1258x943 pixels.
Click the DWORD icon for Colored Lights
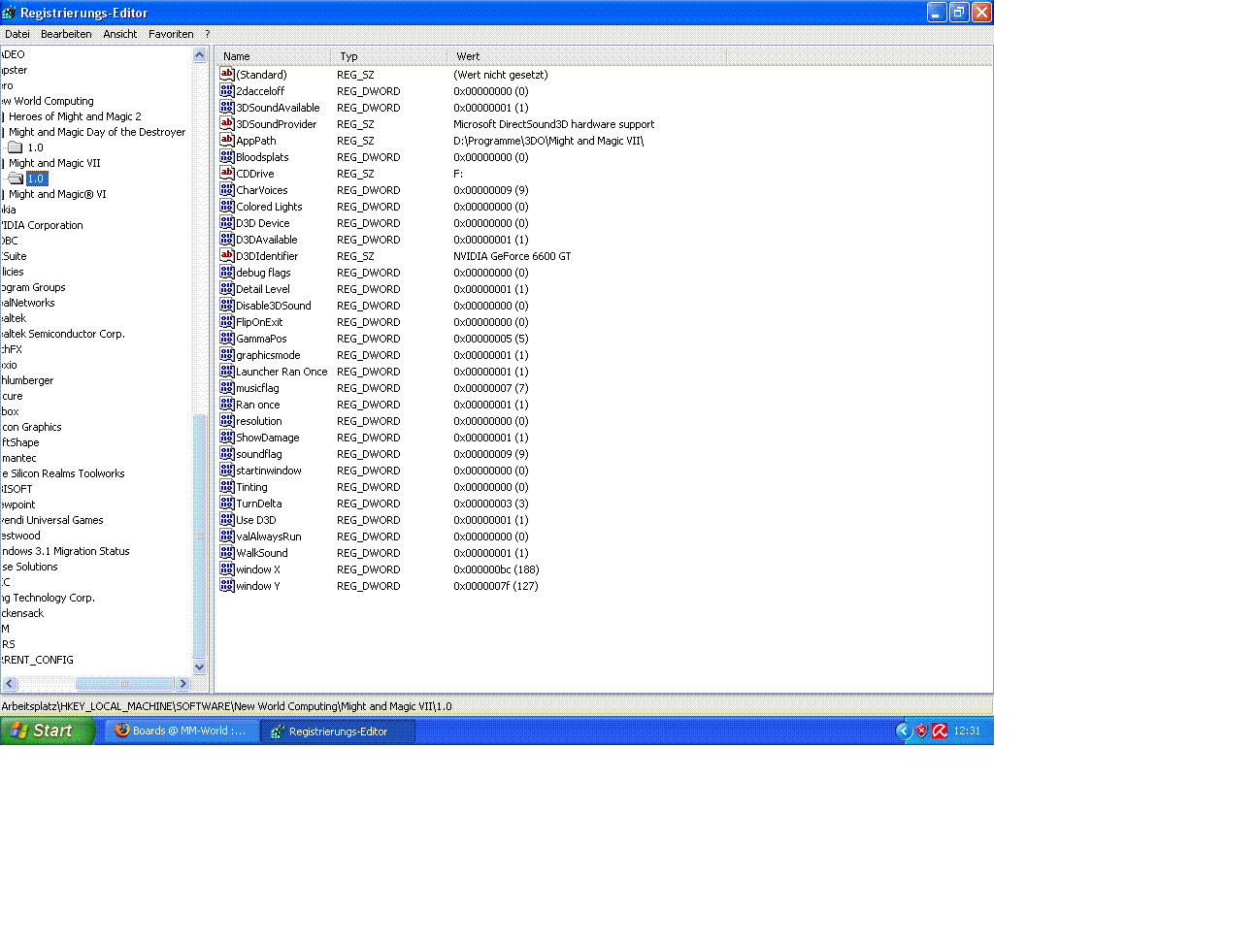click(x=227, y=206)
